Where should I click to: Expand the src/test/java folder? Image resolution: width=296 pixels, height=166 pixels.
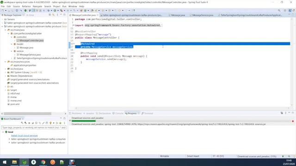point(6,69)
